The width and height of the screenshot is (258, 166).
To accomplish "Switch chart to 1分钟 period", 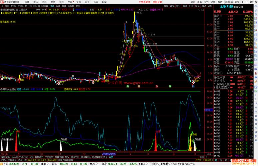I will coord(13,6).
